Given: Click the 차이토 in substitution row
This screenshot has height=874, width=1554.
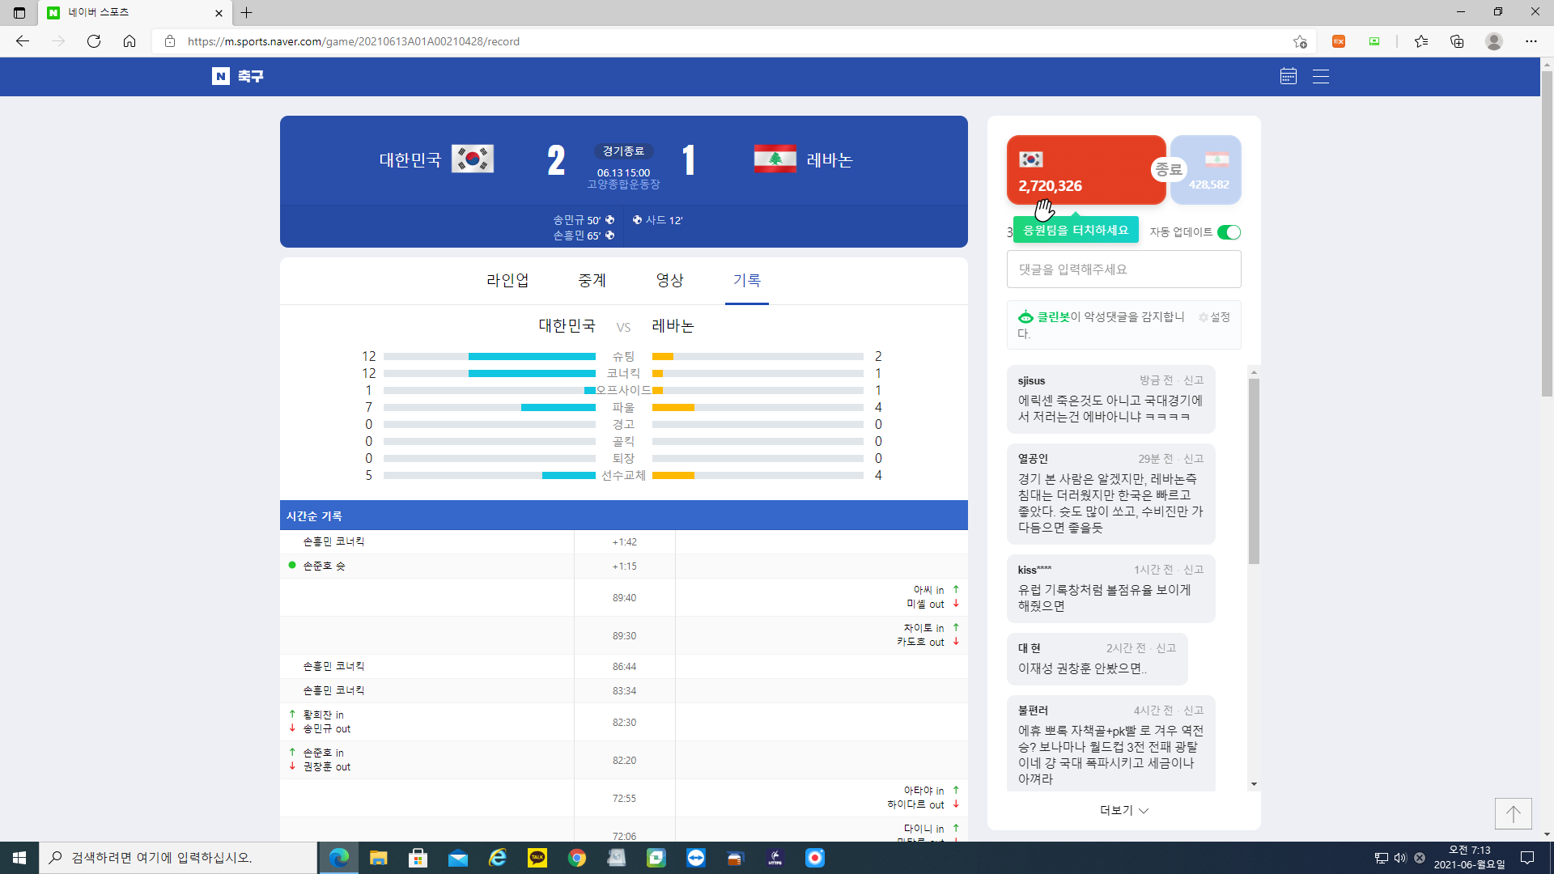Looking at the screenshot, I should (624, 635).
